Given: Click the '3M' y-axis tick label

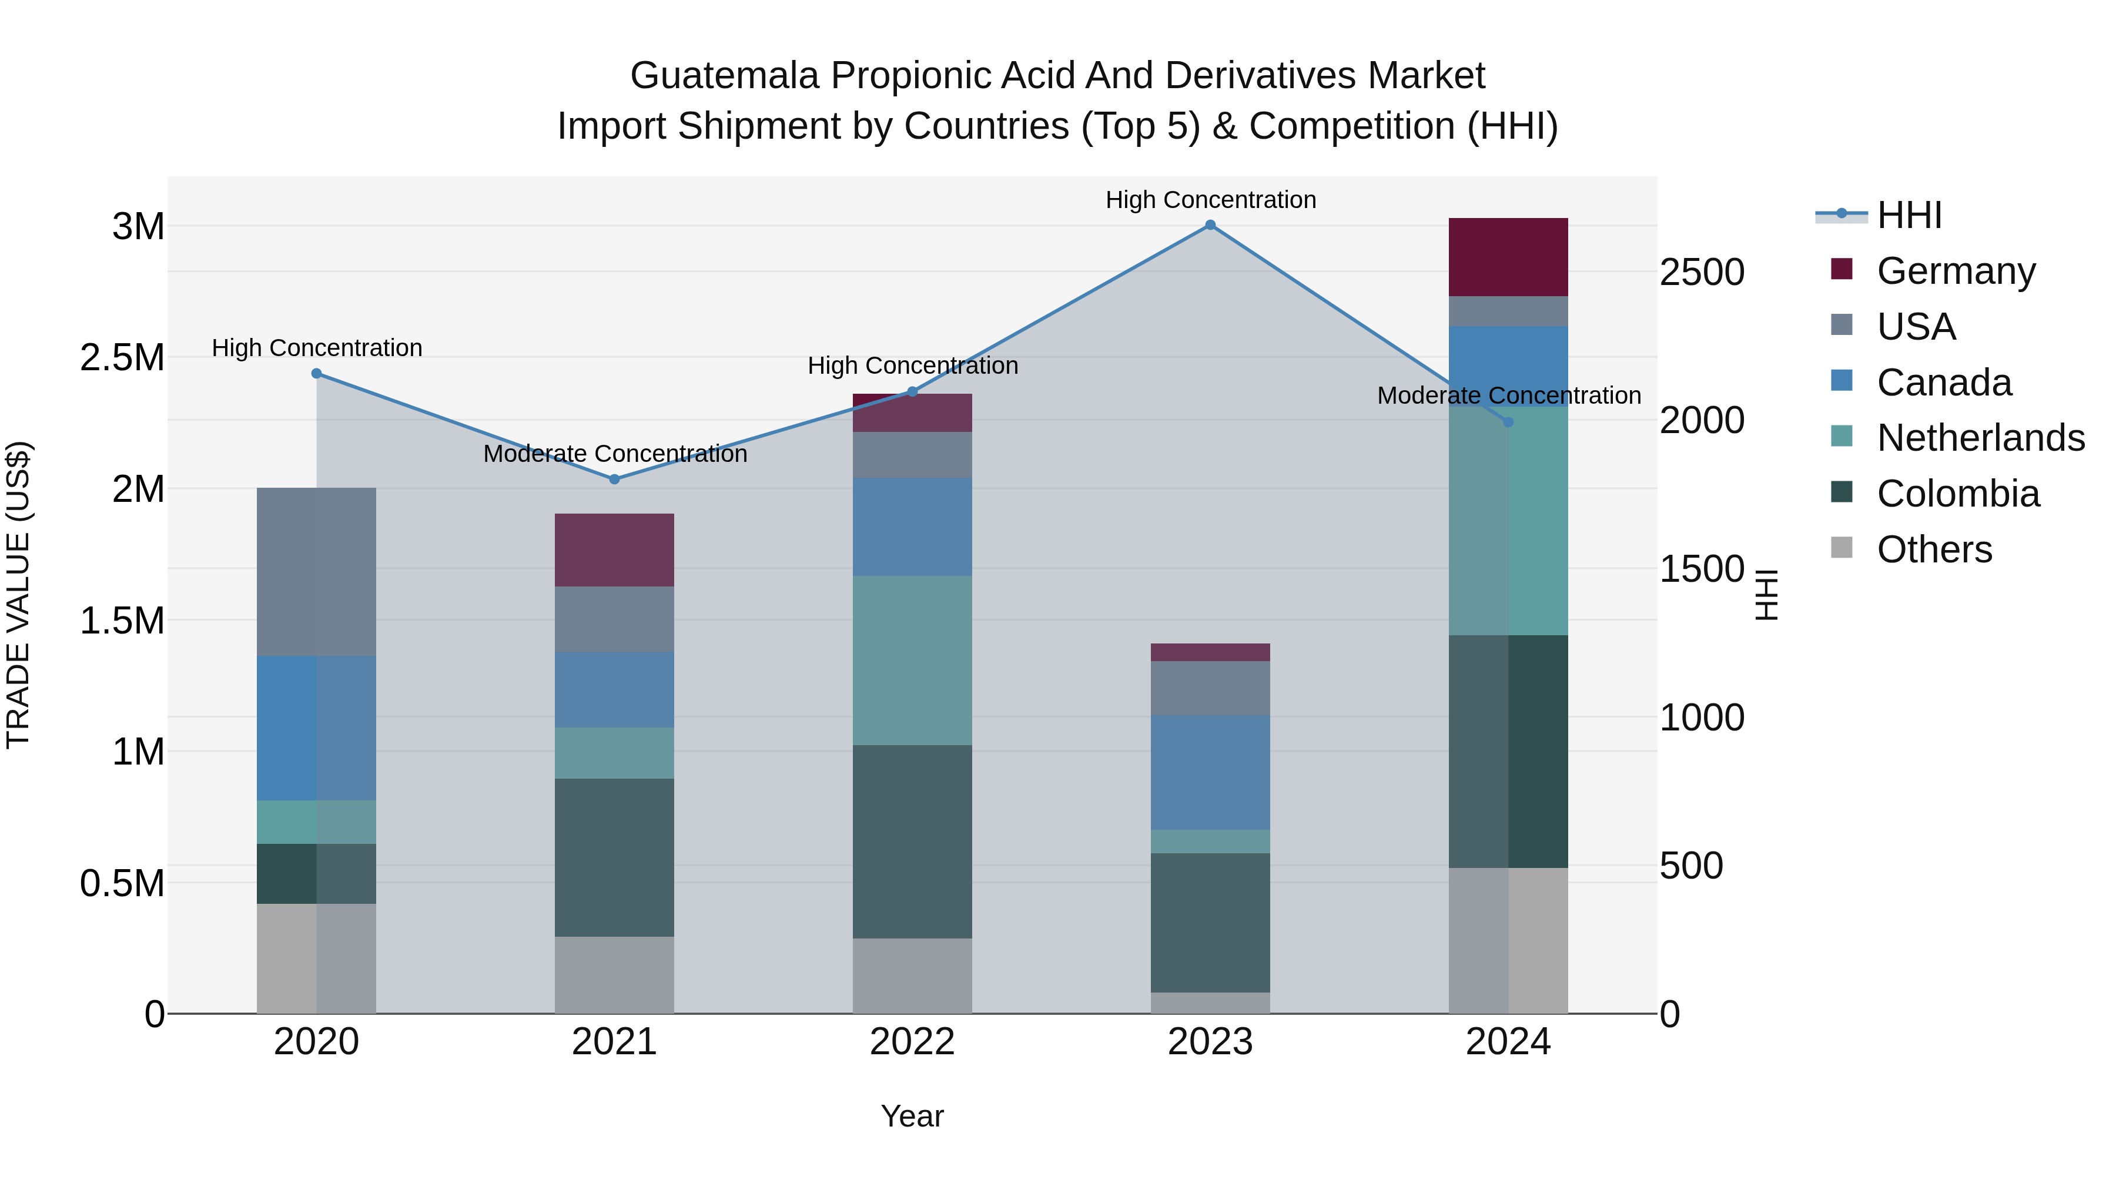Looking at the screenshot, I should (x=139, y=227).
